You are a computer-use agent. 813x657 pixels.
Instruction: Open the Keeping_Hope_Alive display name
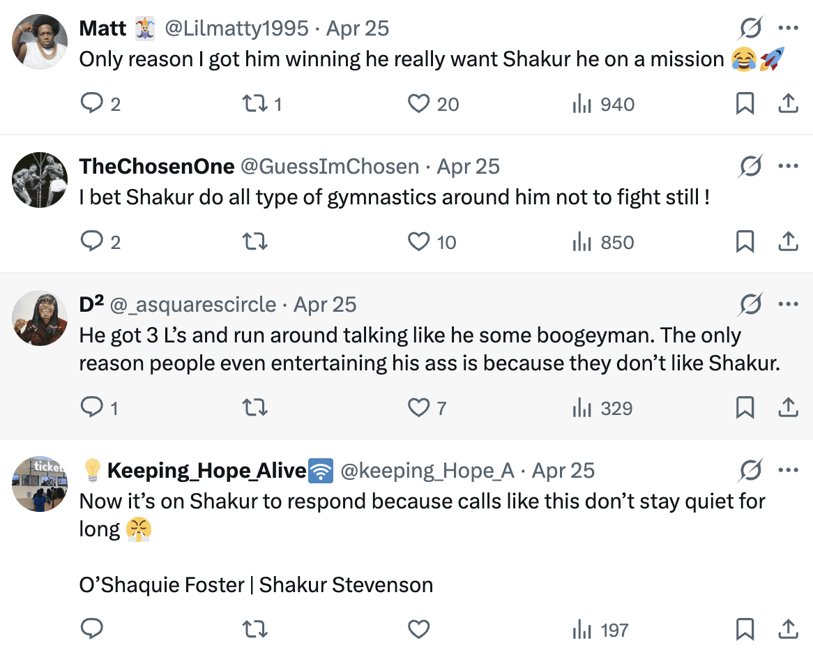[206, 471]
